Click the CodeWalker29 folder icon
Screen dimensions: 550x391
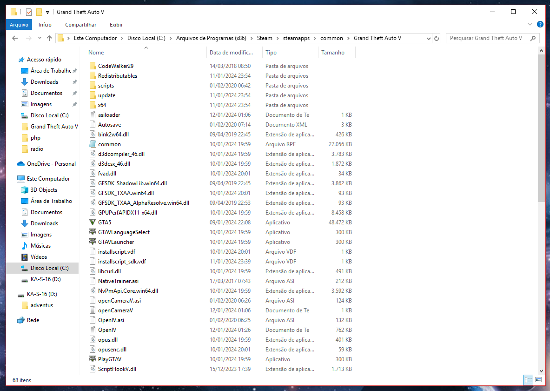tap(93, 66)
